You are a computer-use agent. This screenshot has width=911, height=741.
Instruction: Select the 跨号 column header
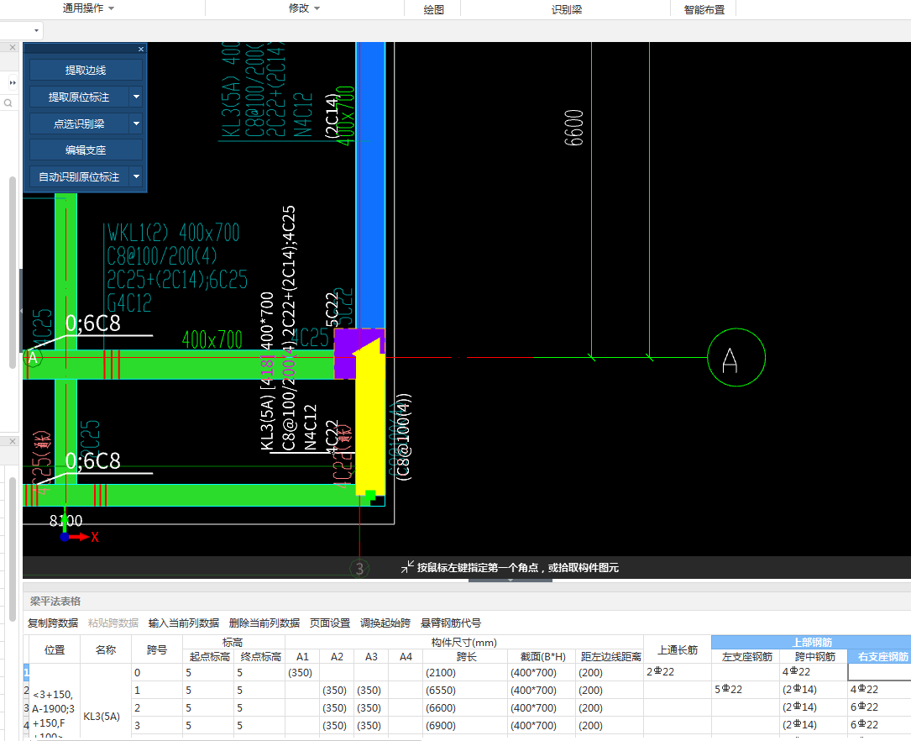[x=157, y=649]
